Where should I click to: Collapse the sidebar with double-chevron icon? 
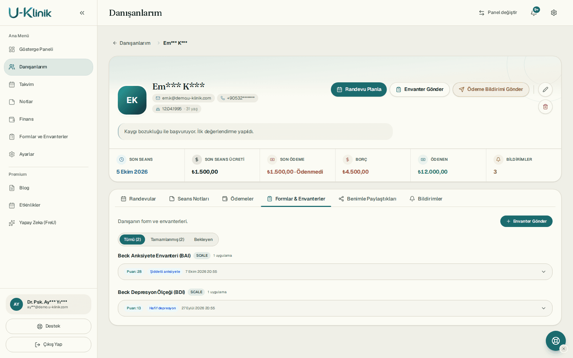click(82, 13)
